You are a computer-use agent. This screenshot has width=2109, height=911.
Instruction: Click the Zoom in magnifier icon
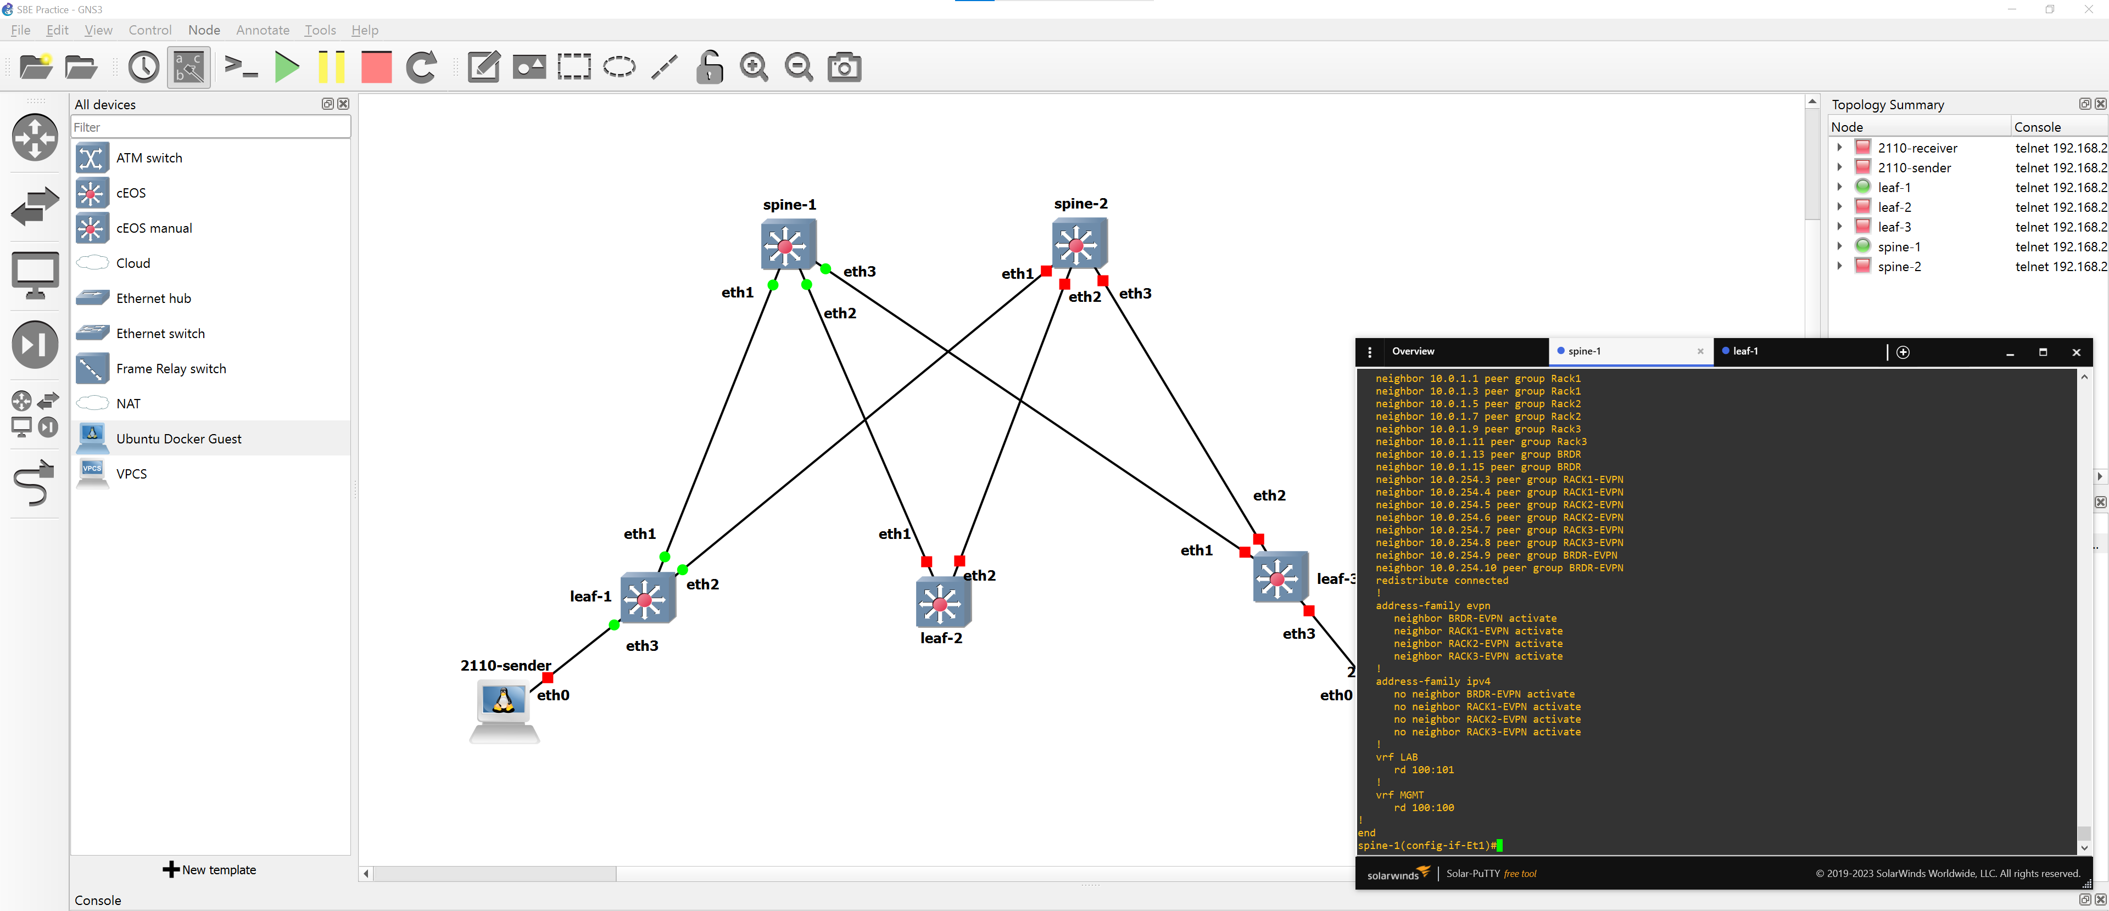point(754,67)
